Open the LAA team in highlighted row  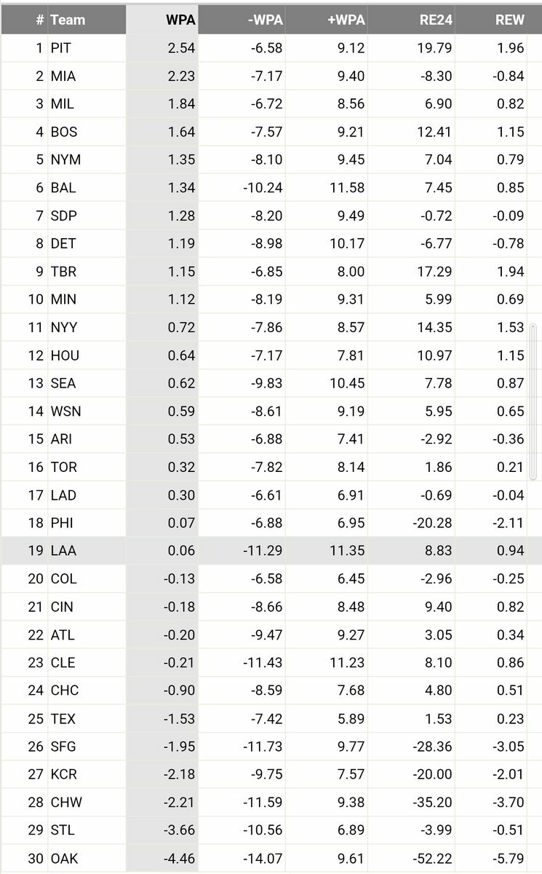[63, 551]
